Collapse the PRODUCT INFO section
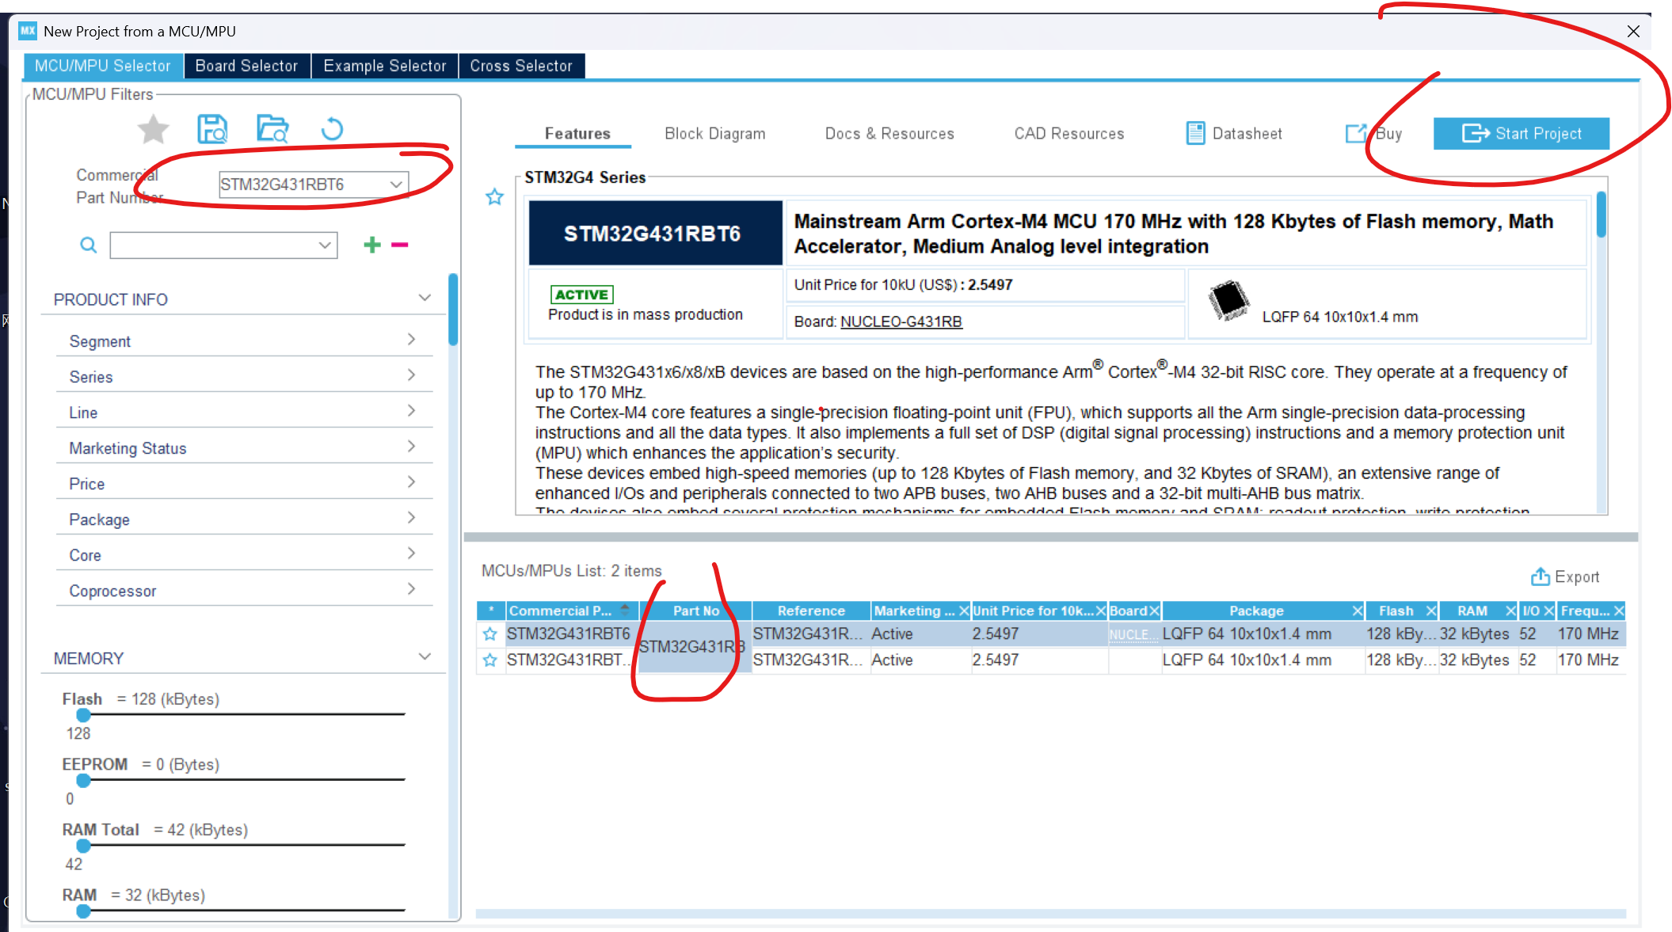Screen dimensions: 1672x932 coord(425,299)
